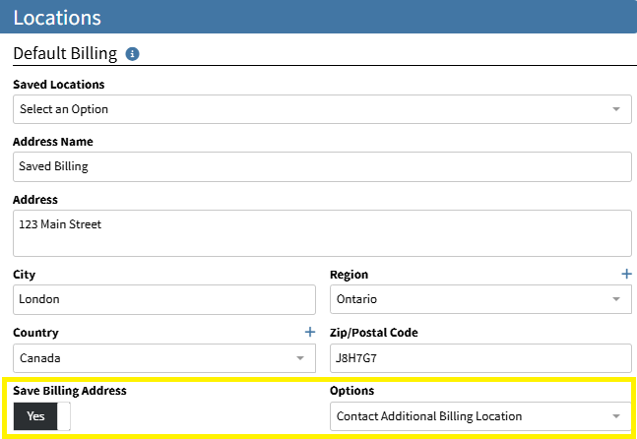Click the plus icon above Country dropdown
637x439 pixels.
click(309, 333)
